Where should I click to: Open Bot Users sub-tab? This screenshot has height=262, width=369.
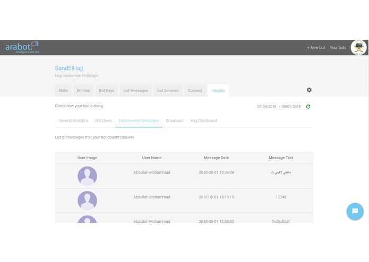(x=104, y=120)
